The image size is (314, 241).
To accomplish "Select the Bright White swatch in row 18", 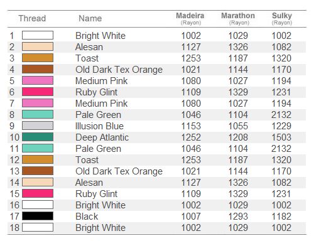I will click(x=38, y=227).
